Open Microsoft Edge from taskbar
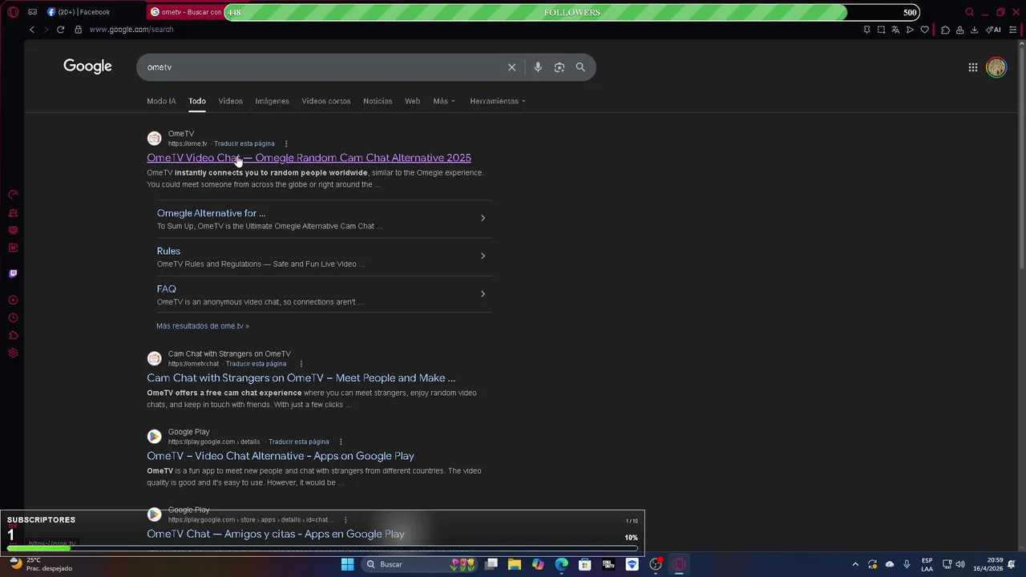Screen dimensions: 1026x577 point(561,564)
